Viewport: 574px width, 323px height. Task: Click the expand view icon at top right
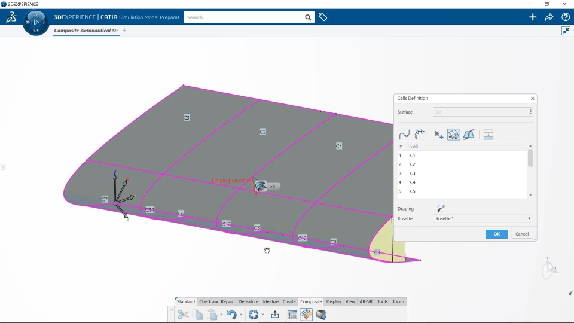pos(566,31)
